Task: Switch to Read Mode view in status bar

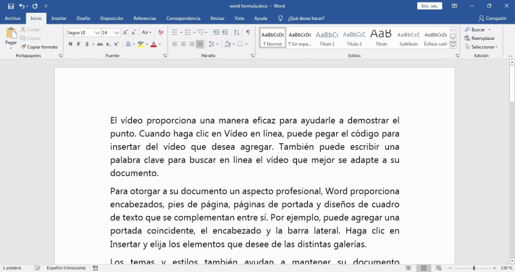Action: click(408, 268)
